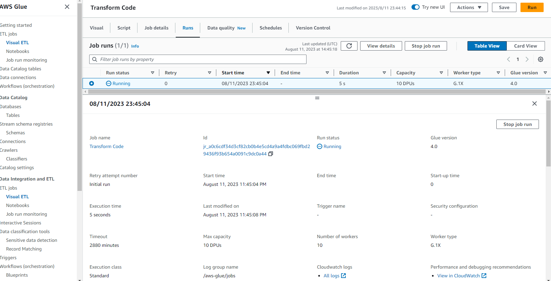This screenshot has width=551, height=281.
Task: Click Stop job run in table toolbar
Action: pos(426,46)
